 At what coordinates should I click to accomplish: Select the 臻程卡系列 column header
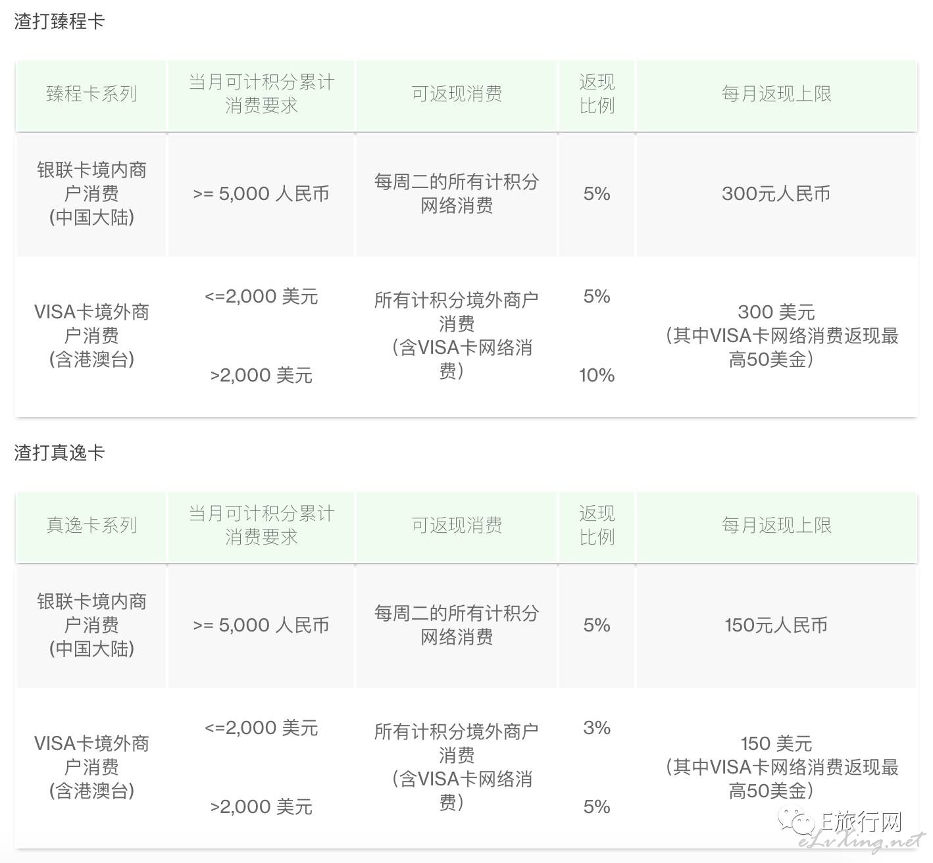(x=91, y=94)
